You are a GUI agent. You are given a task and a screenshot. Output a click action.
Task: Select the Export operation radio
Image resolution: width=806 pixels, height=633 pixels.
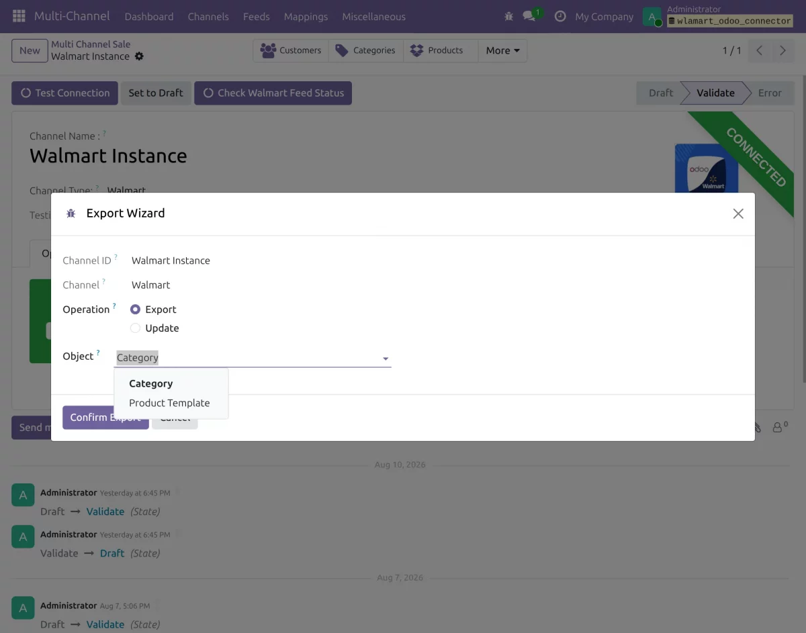pyautogui.click(x=136, y=309)
